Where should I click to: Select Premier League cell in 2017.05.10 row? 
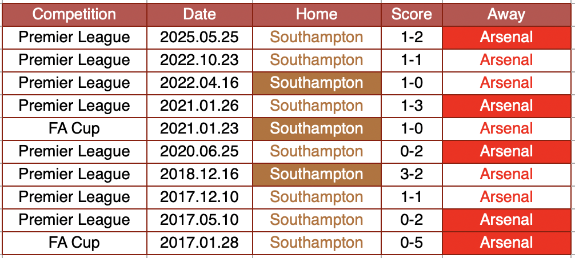74,220
